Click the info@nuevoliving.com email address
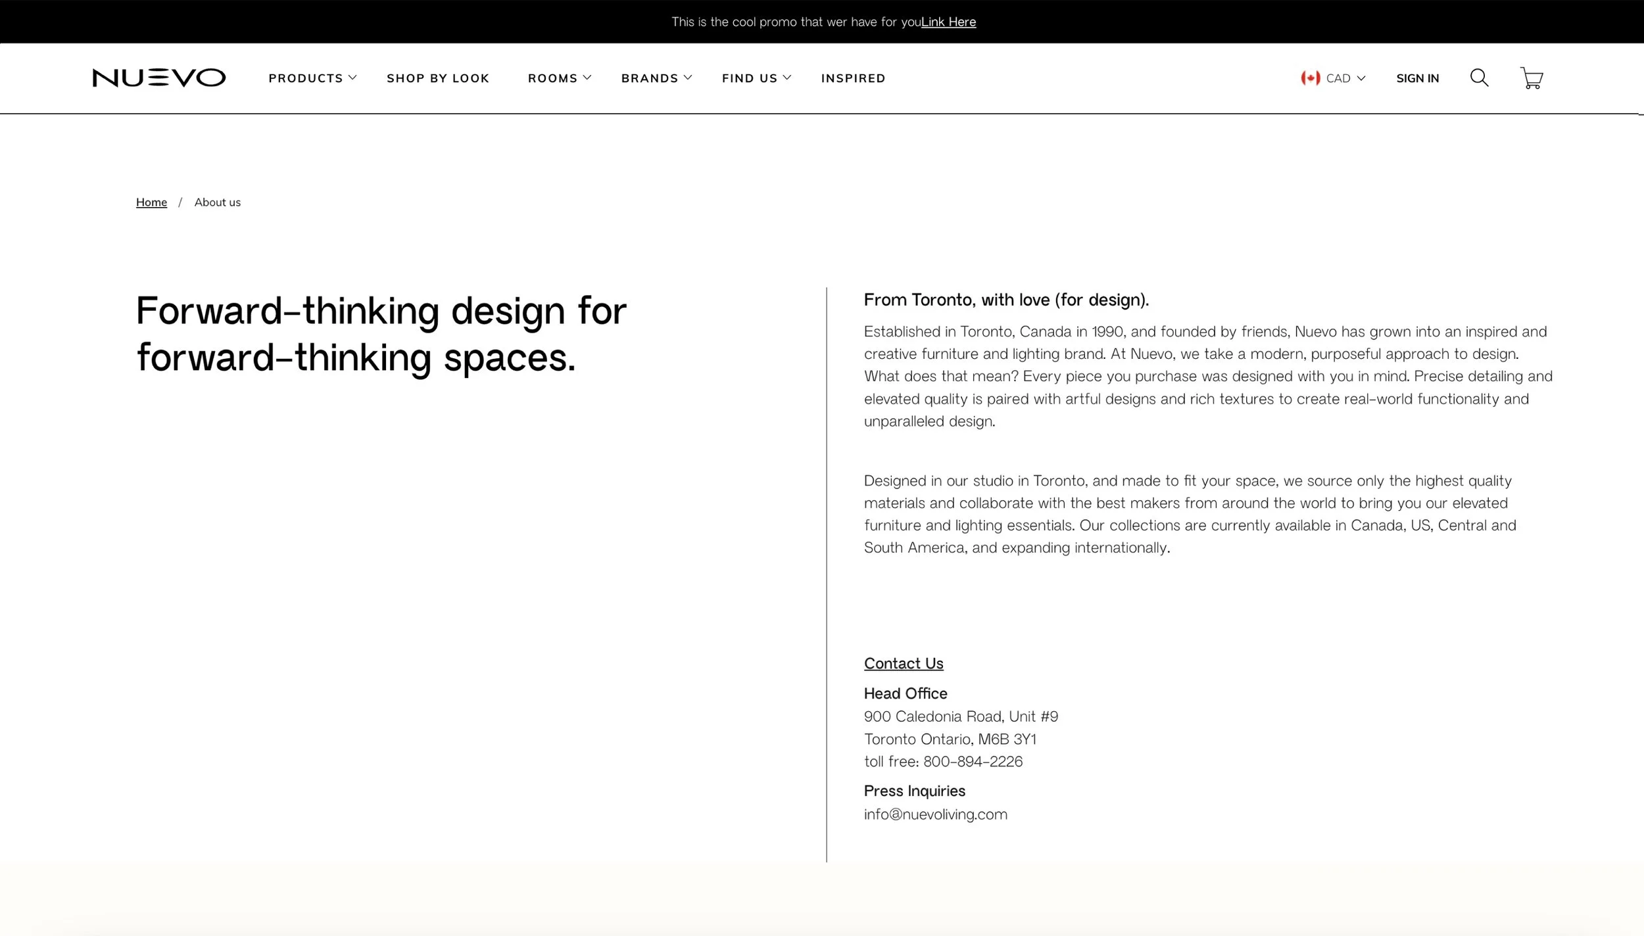This screenshot has height=936, width=1644. [935, 814]
